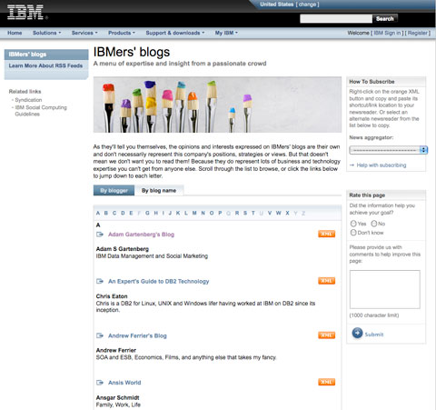Jump to letter R in index
This screenshot has height=410, width=436.
coord(237,213)
